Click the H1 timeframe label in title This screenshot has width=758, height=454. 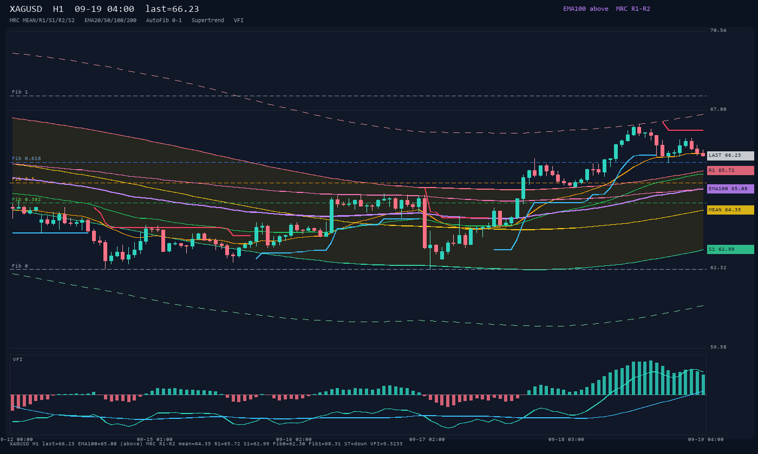tap(58, 9)
